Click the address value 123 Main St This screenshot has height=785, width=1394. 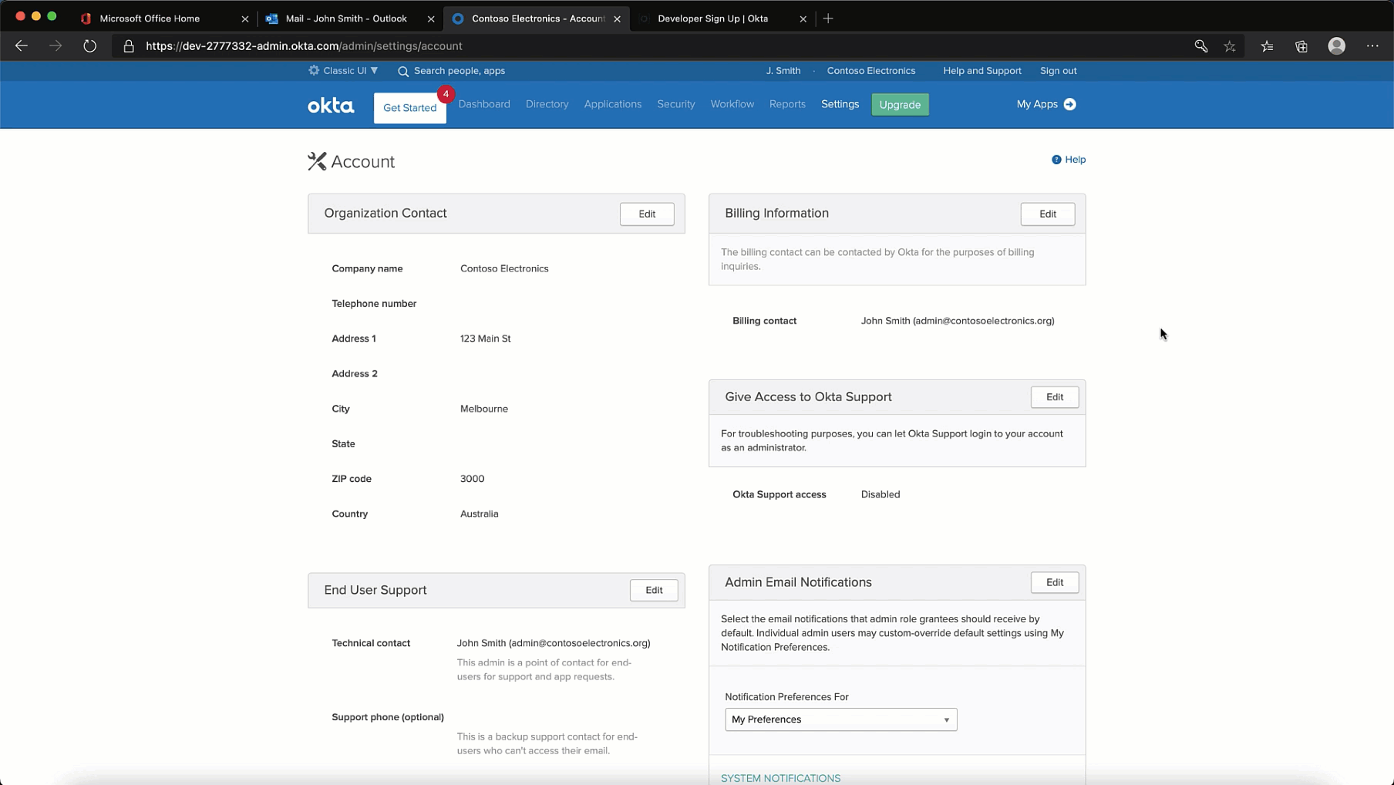pos(486,339)
